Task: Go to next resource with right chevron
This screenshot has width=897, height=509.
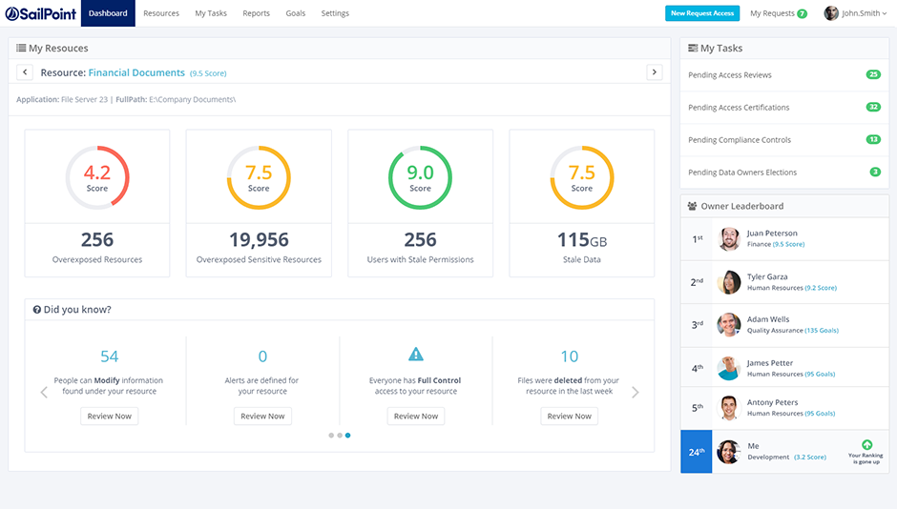Action: [x=655, y=72]
